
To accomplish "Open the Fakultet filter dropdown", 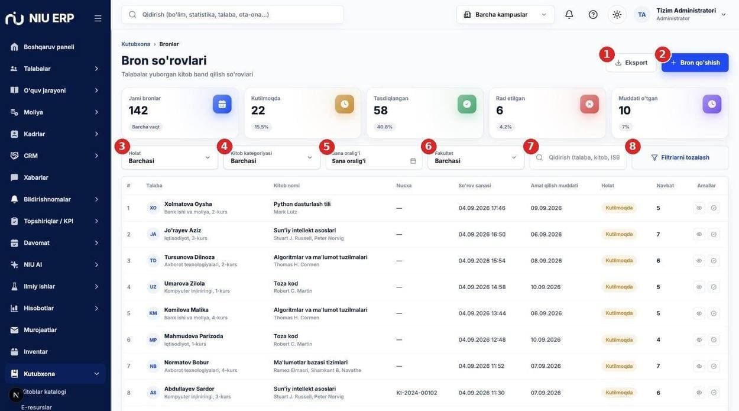I will (476, 157).
